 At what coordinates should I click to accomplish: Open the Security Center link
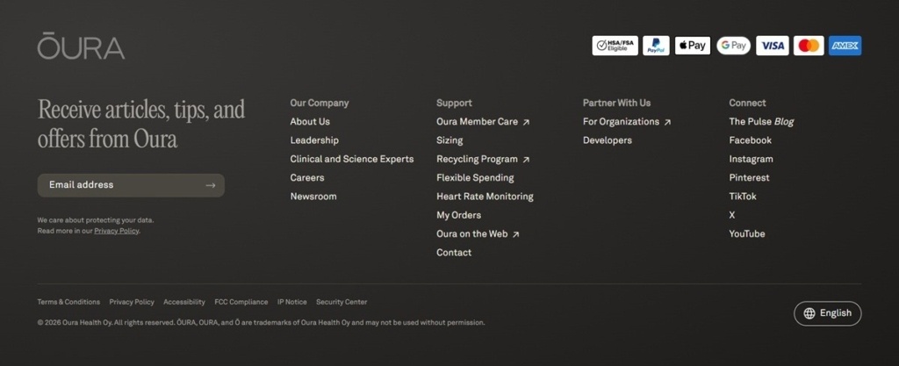click(x=342, y=302)
